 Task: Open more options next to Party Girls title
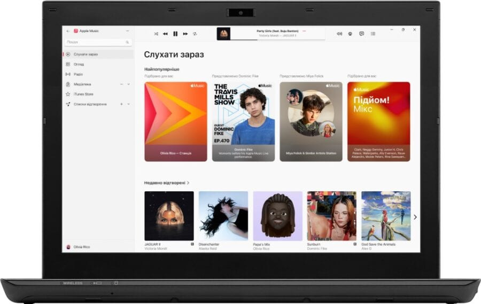pos(304,31)
